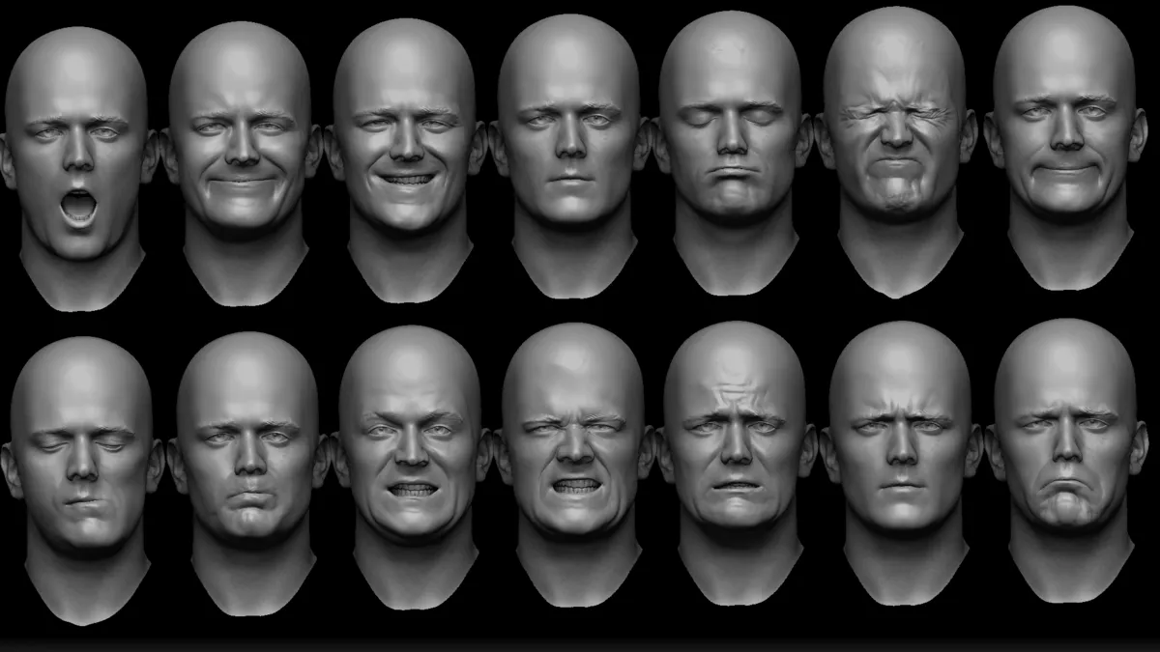This screenshot has width=1160, height=652.
Task: Select the head with tightly scrunched, squinting face
Action: pyautogui.click(x=897, y=152)
